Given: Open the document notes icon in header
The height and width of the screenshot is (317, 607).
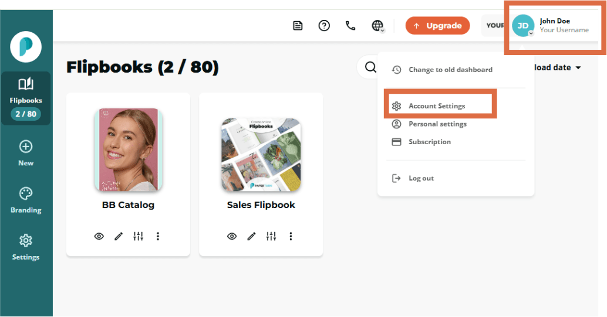Looking at the screenshot, I should (298, 26).
